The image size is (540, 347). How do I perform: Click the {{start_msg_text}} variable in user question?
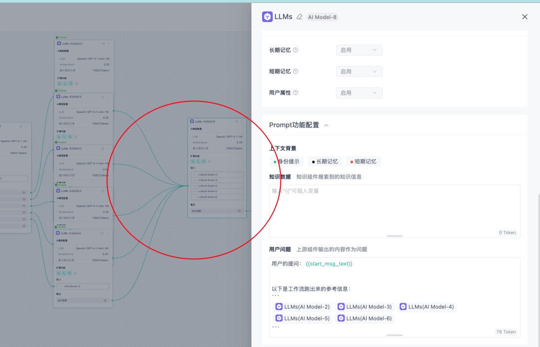[x=329, y=263]
